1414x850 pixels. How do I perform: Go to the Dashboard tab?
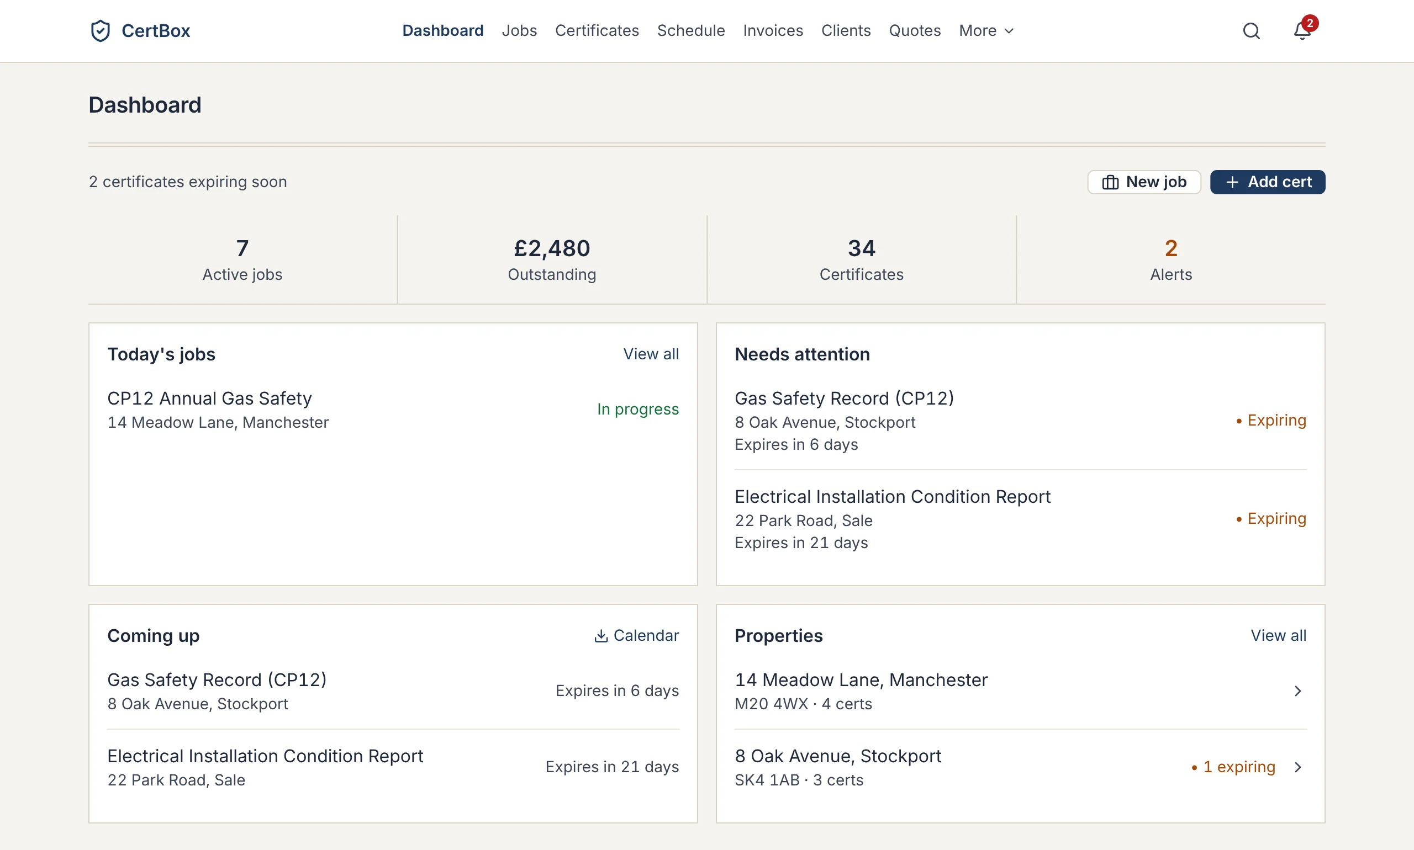(x=442, y=31)
